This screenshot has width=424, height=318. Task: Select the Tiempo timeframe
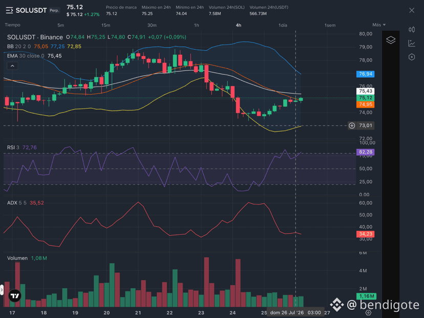click(12, 25)
